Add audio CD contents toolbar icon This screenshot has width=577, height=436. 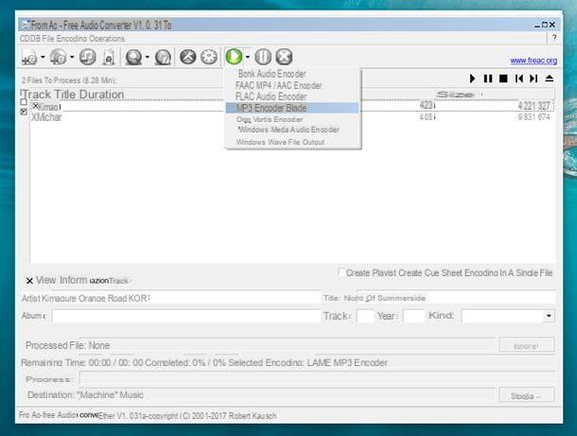58,57
